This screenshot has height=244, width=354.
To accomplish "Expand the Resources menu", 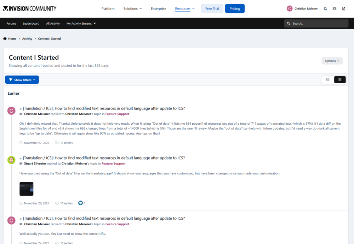I will point(185,8).
